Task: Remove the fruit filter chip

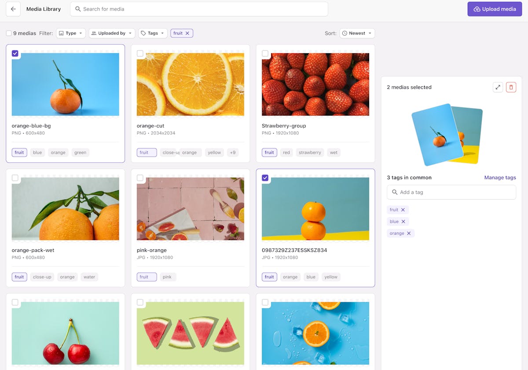Action: click(x=187, y=33)
